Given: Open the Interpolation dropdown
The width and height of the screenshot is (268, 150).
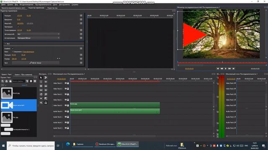Looking at the screenshot, I should pos(38,38).
